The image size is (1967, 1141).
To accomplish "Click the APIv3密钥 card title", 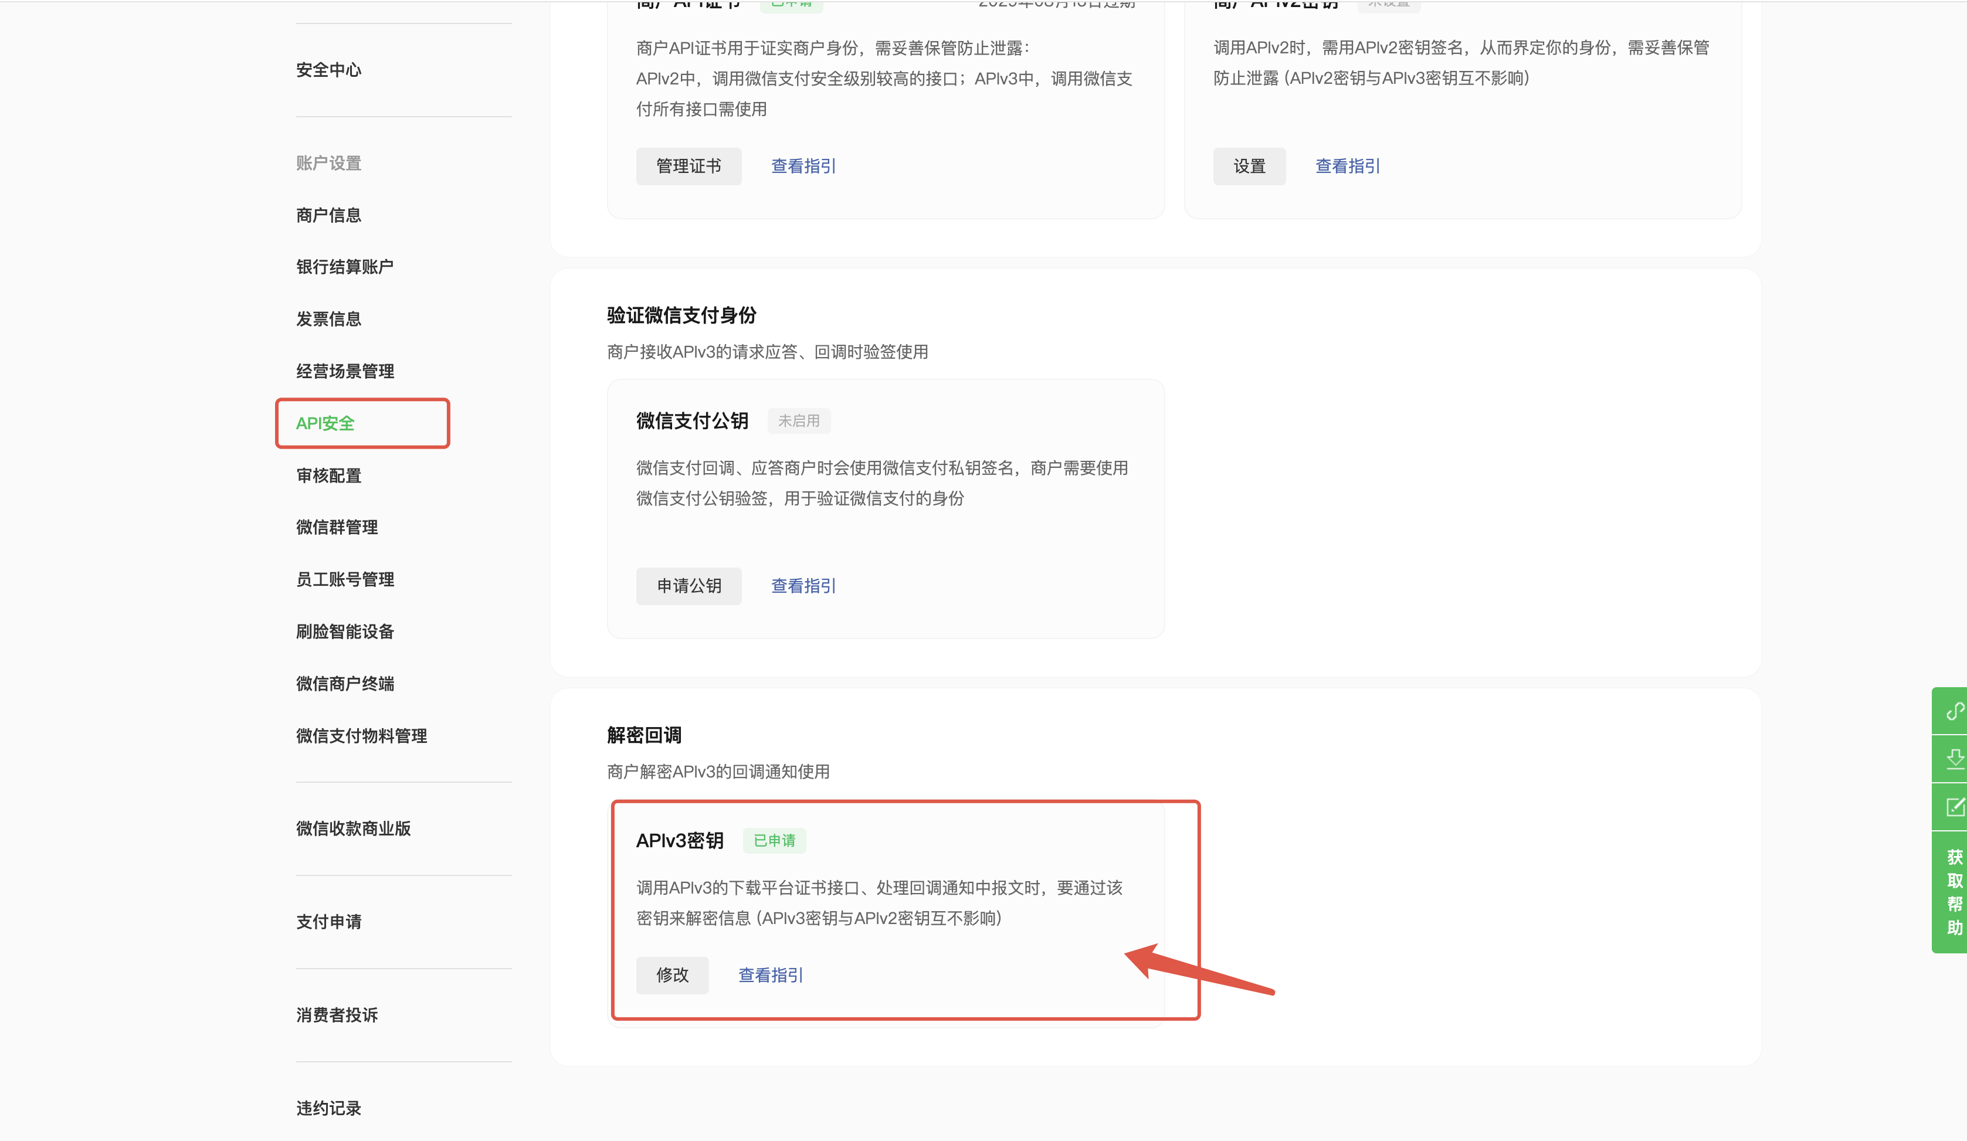I will pos(680,841).
